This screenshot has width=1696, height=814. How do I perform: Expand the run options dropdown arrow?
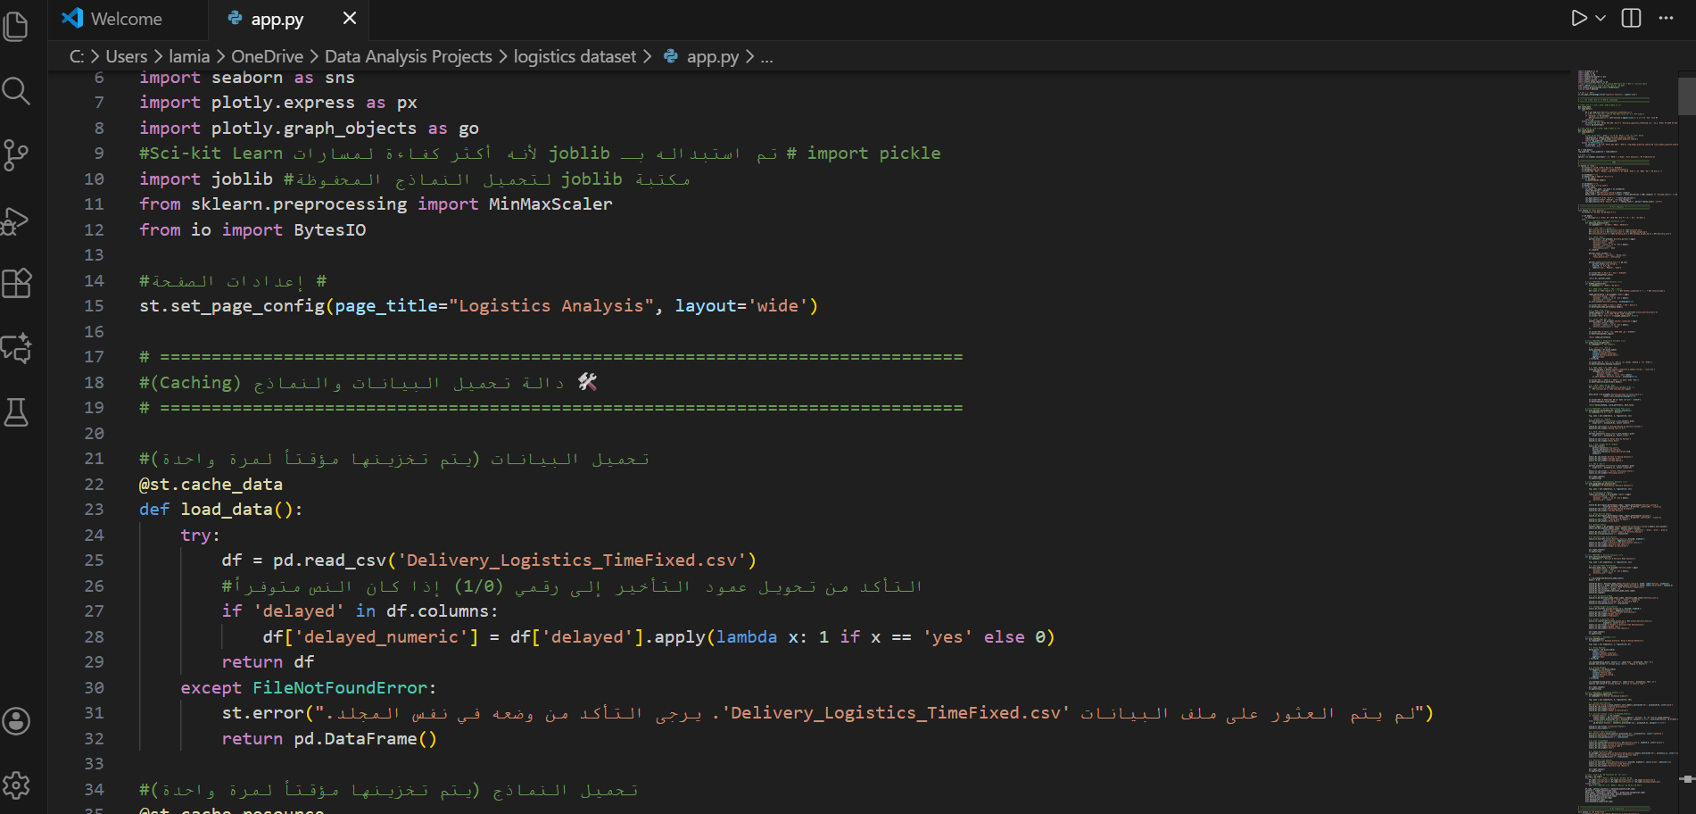coord(1601,19)
